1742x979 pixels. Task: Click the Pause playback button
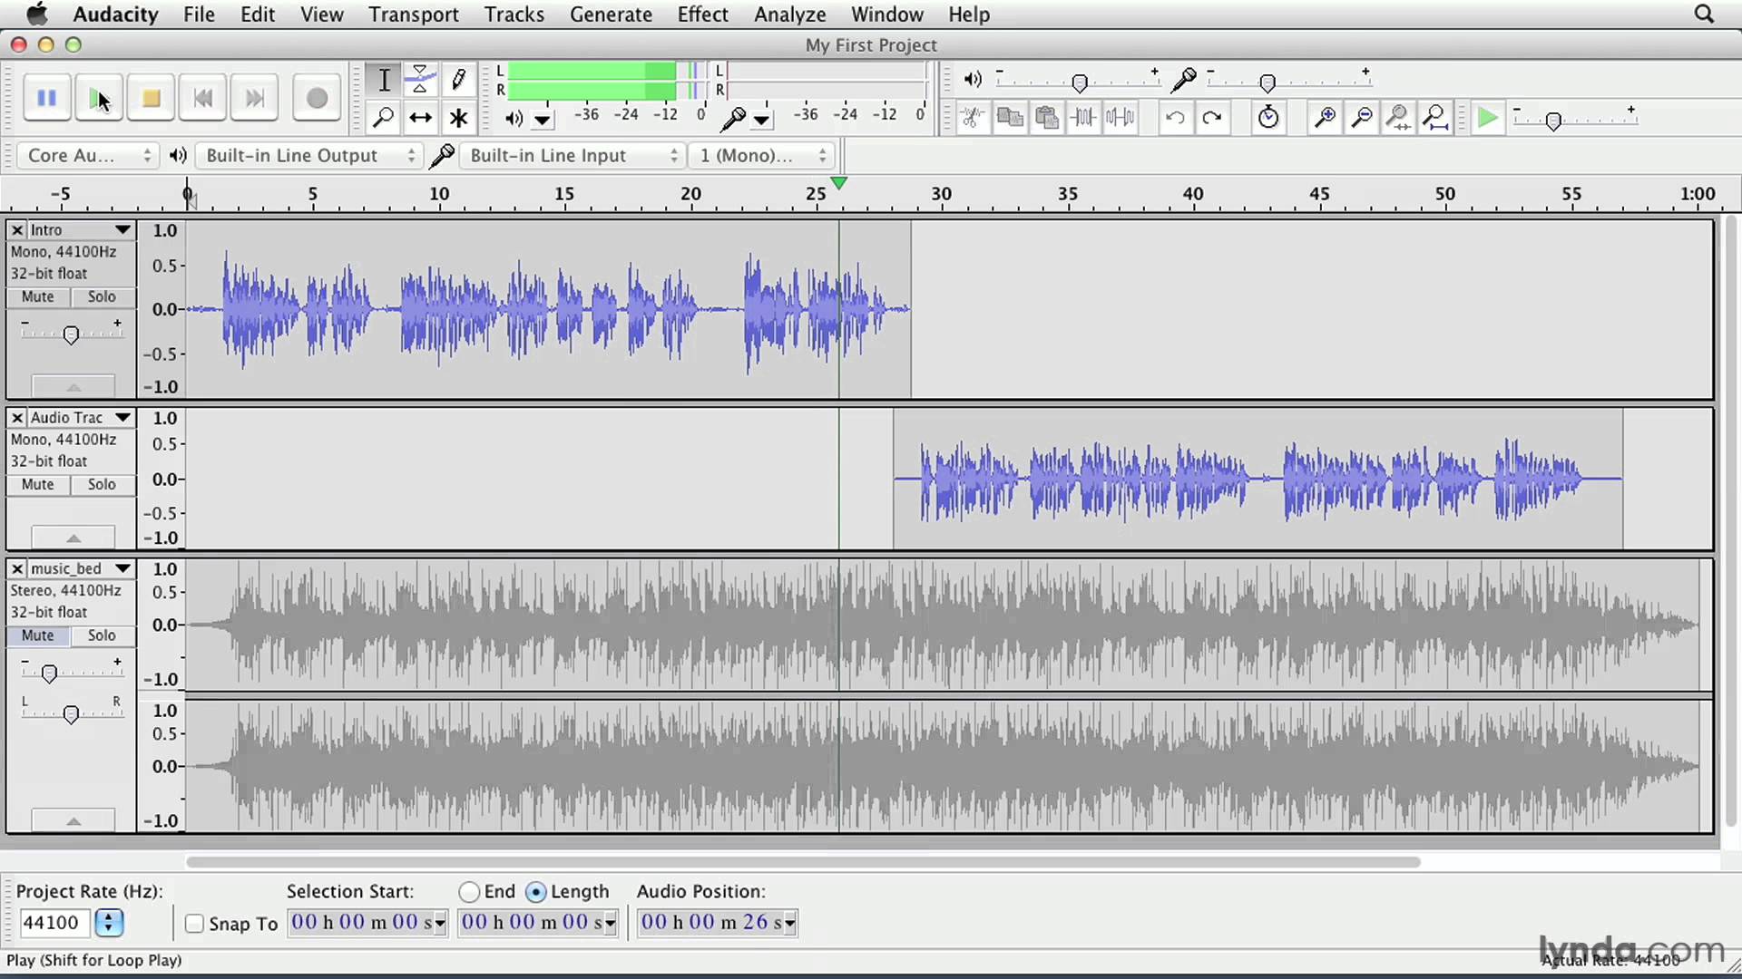pyautogui.click(x=46, y=98)
